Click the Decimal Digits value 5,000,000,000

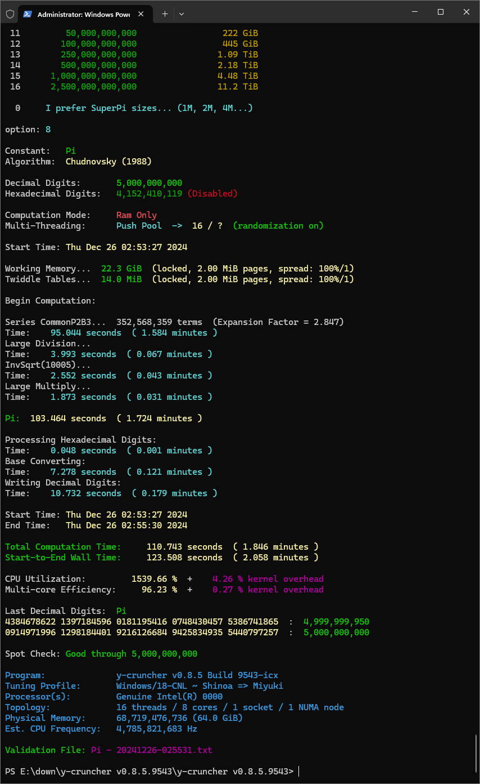click(149, 183)
